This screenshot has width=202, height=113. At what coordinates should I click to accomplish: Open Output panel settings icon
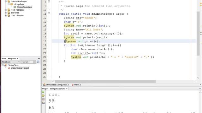tap(43, 103)
